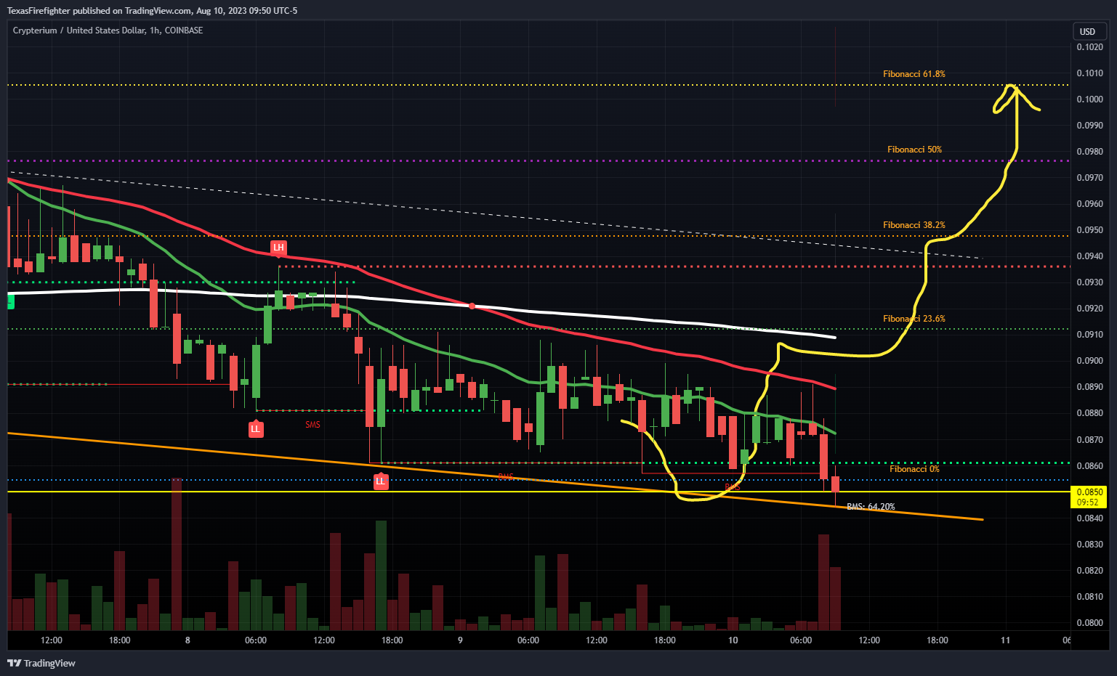Click 0.0970 on the price axis
The height and width of the screenshot is (676, 1117).
[x=1089, y=178]
